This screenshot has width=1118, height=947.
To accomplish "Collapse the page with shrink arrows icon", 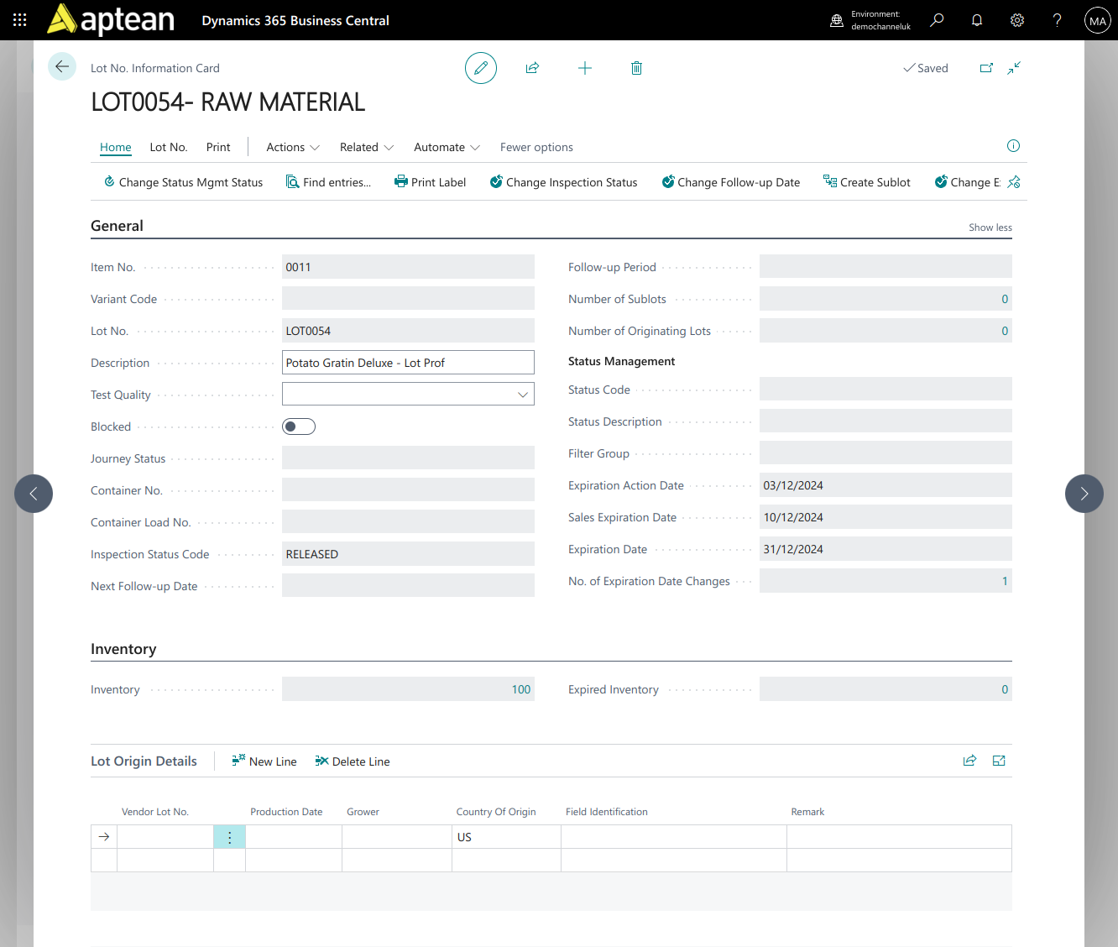I will [x=1014, y=68].
